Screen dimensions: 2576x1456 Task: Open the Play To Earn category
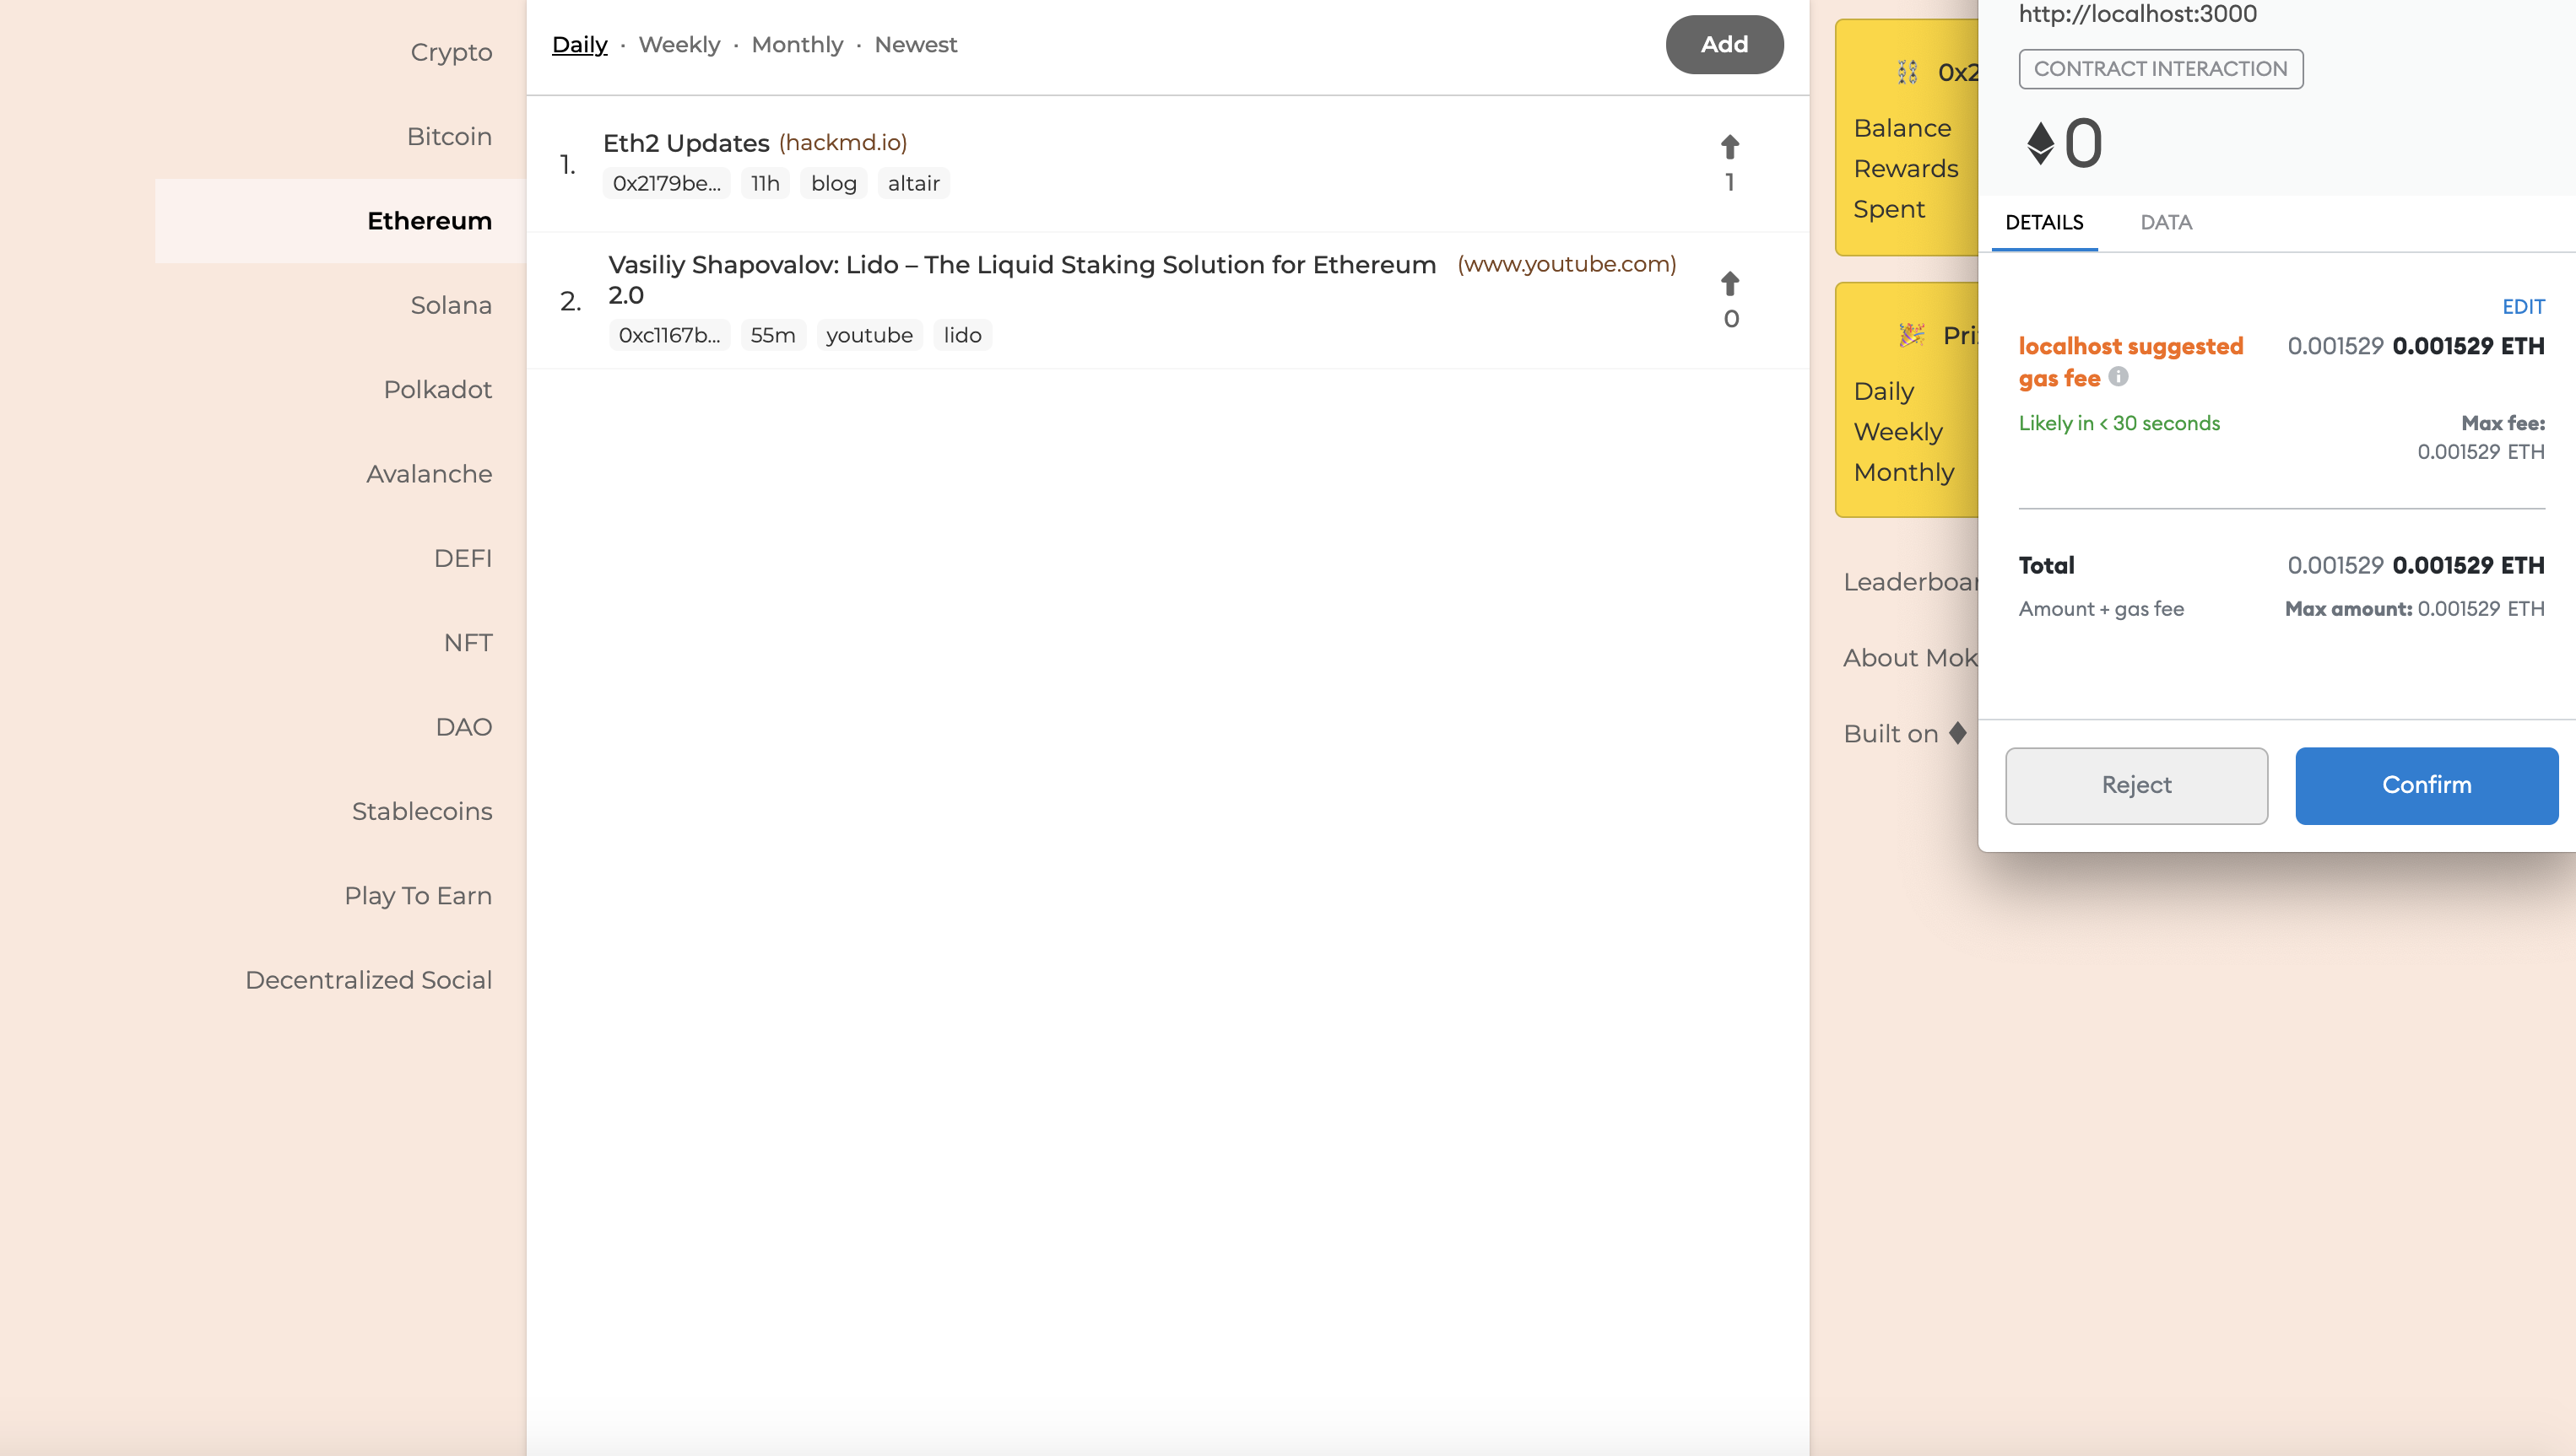418,896
